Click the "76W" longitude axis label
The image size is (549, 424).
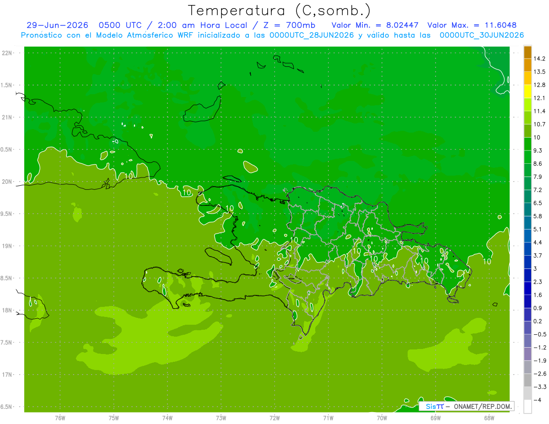click(x=60, y=418)
